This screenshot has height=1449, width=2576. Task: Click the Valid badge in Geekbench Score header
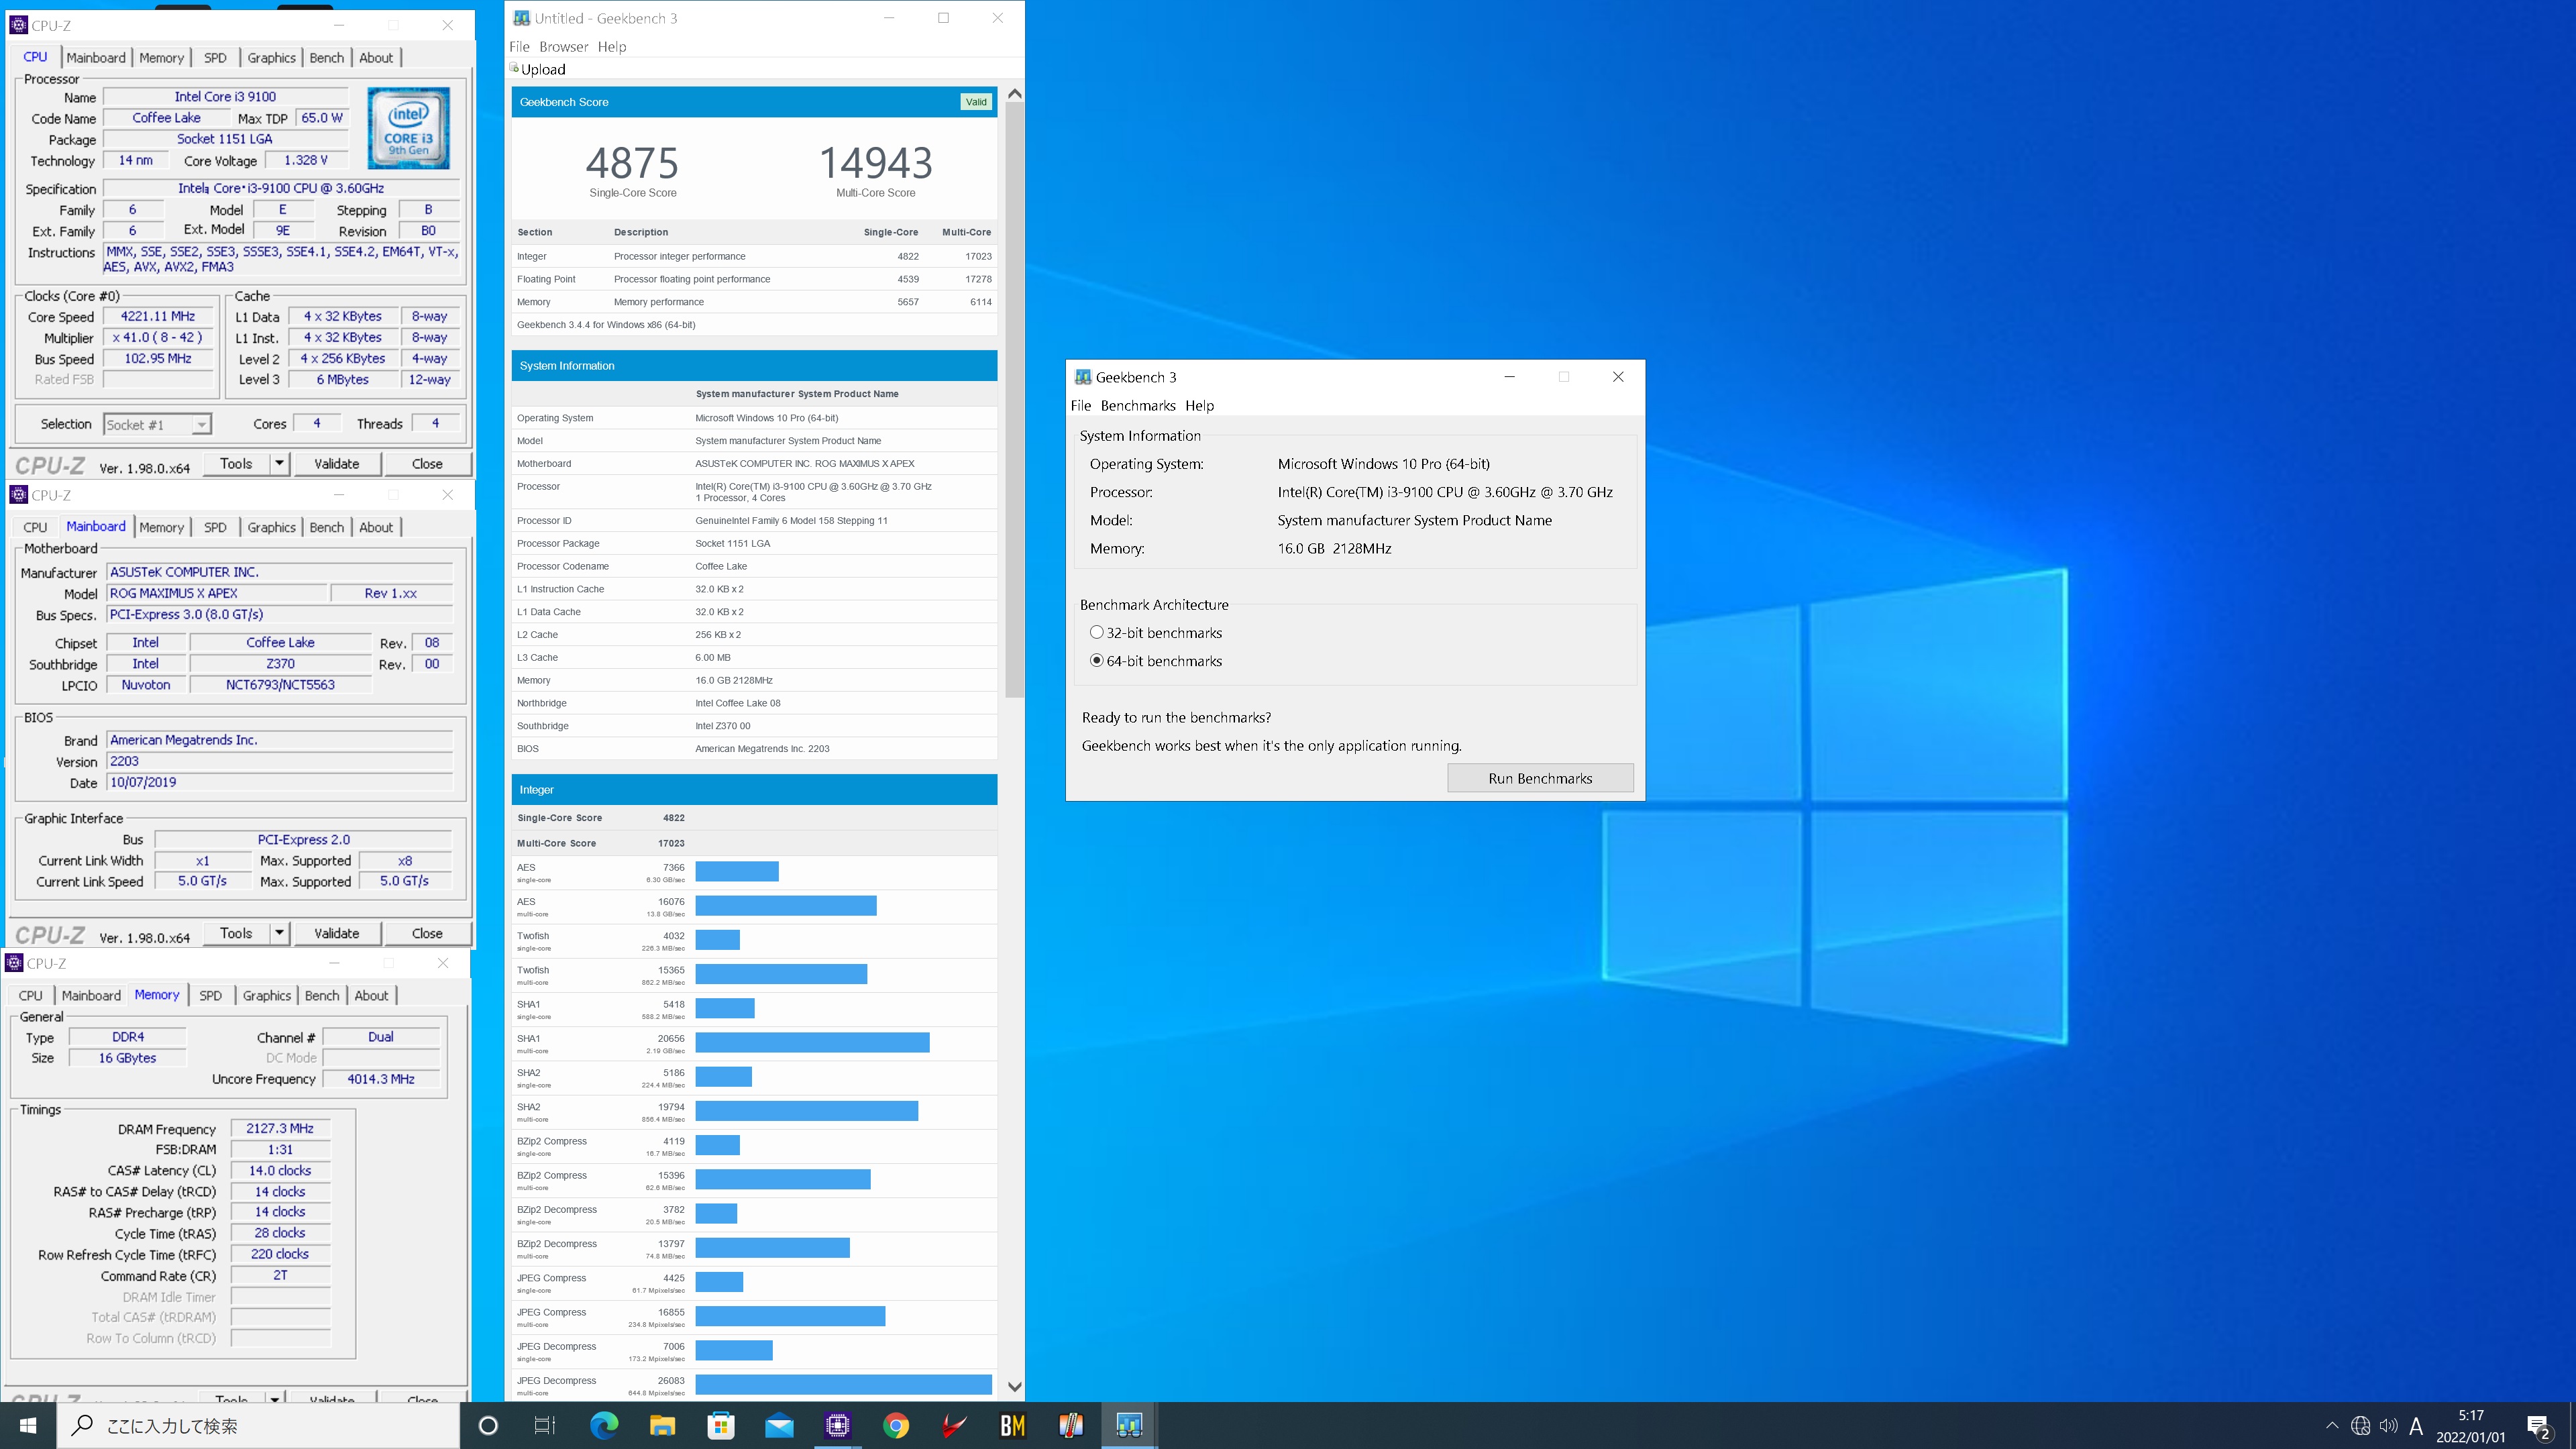click(x=976, y=102)
